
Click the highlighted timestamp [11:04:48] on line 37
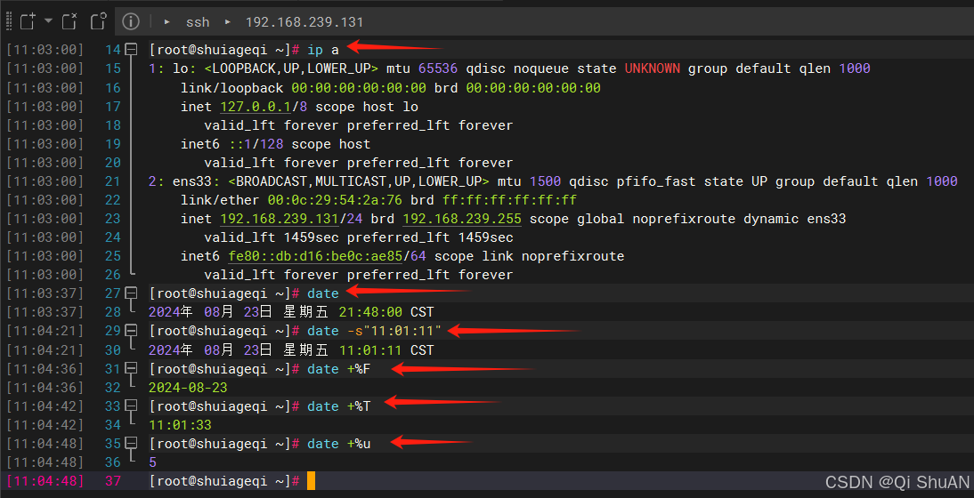(x=45, y=480)
